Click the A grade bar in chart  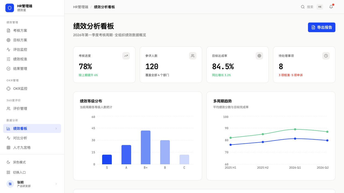tap(126, 155)
